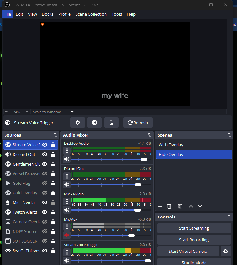Unlock the Gold Flag source
Viewport: 237px width, 265px height.
pos(53,184)
